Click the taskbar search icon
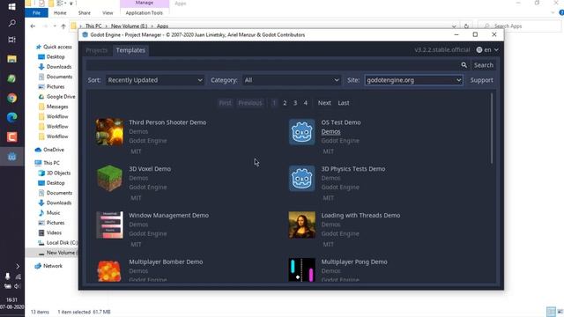Screen dimensions: 564x317 click(11, 24)
